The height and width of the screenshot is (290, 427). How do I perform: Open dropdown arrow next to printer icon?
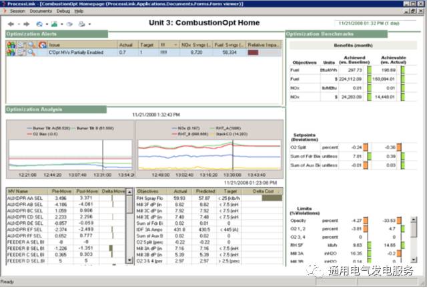(x=89, y=24)
